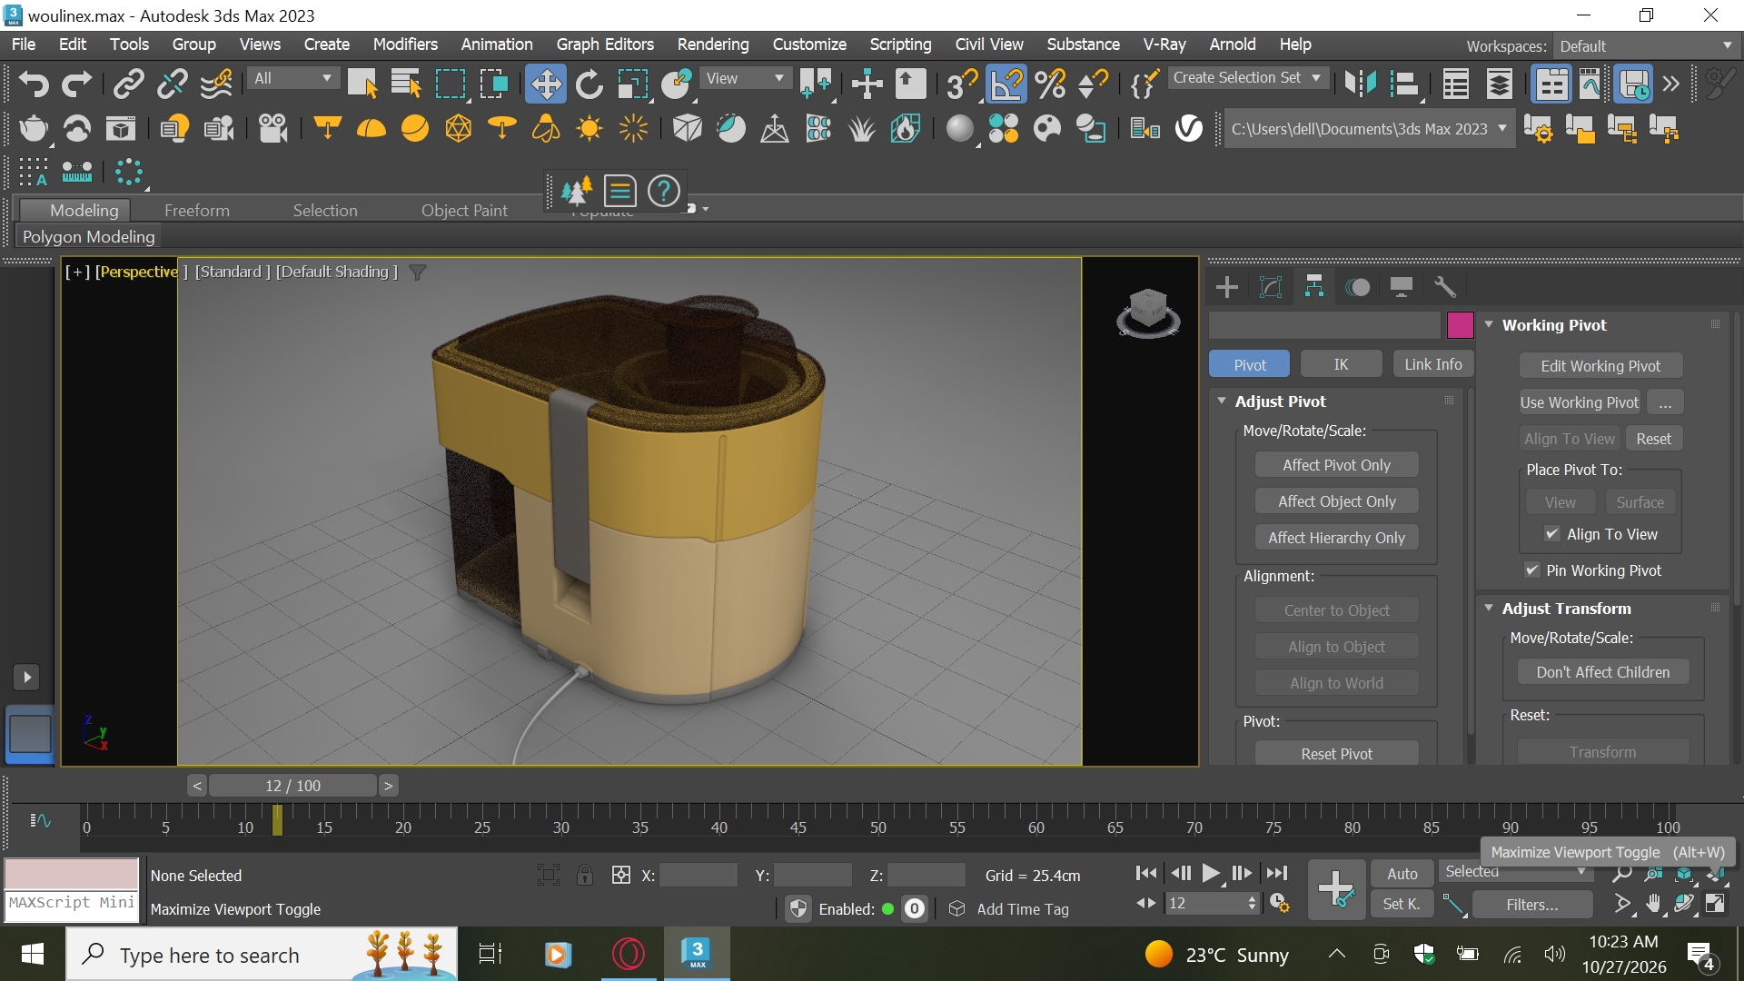Click the Reset Pivot button
This screenshot has width=1744, height=981.
[1336, 753]
